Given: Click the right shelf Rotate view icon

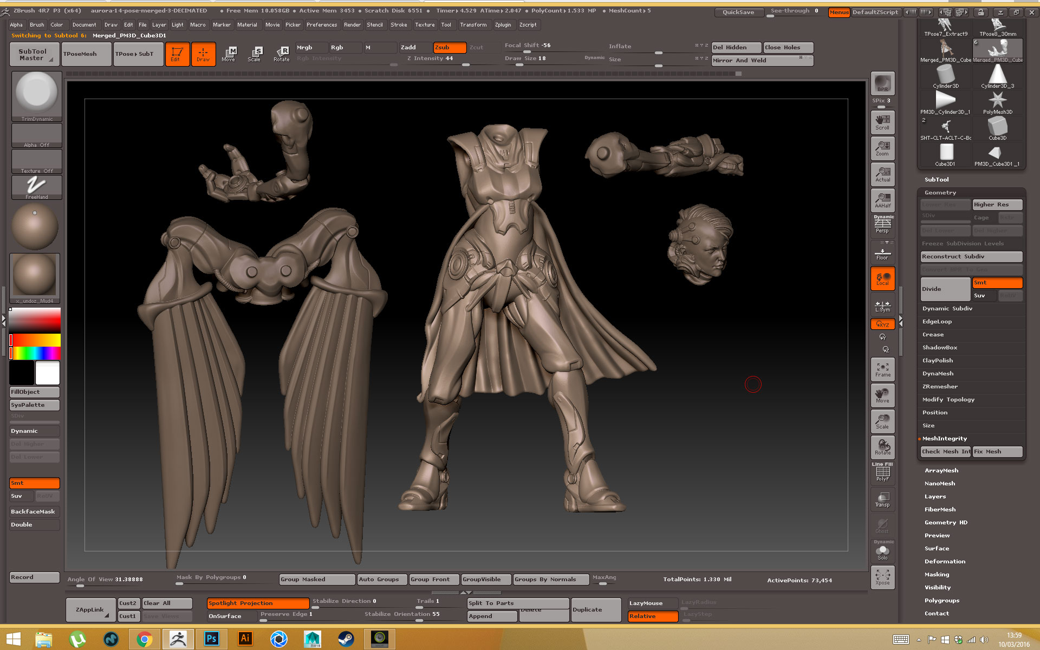Looking at the screenshot, I should [x=882, y=447].
